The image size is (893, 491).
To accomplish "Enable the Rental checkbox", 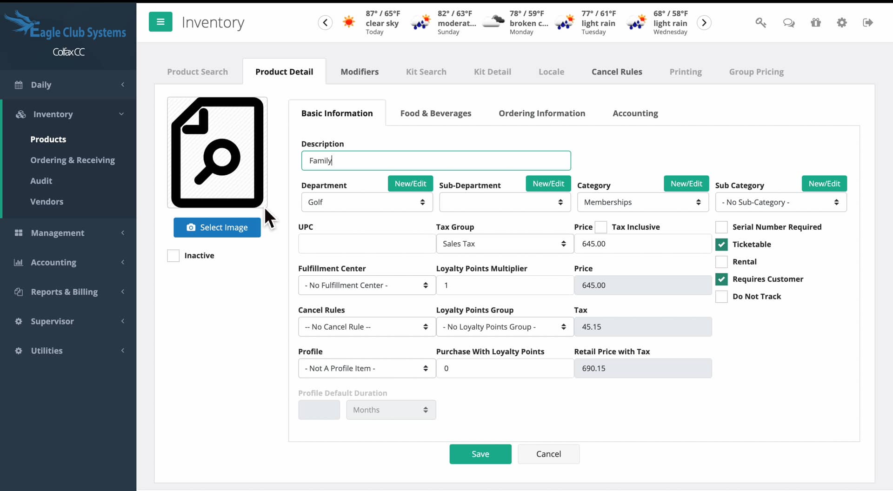I will point(722,262).
